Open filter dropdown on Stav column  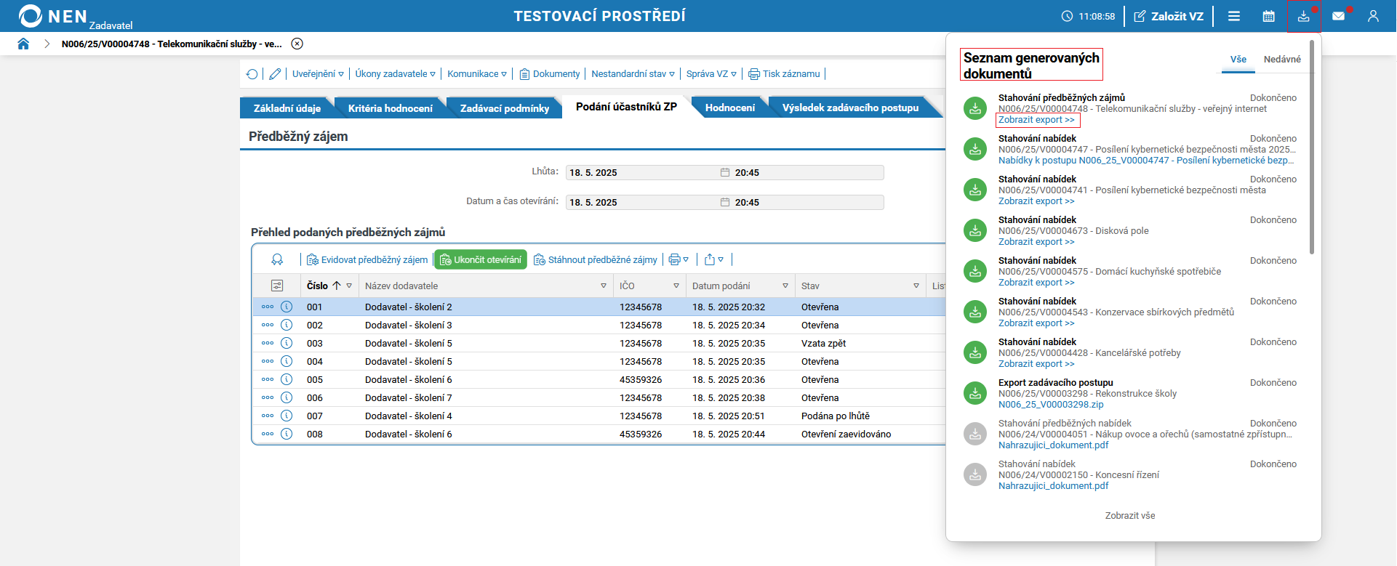coord(916,286)
